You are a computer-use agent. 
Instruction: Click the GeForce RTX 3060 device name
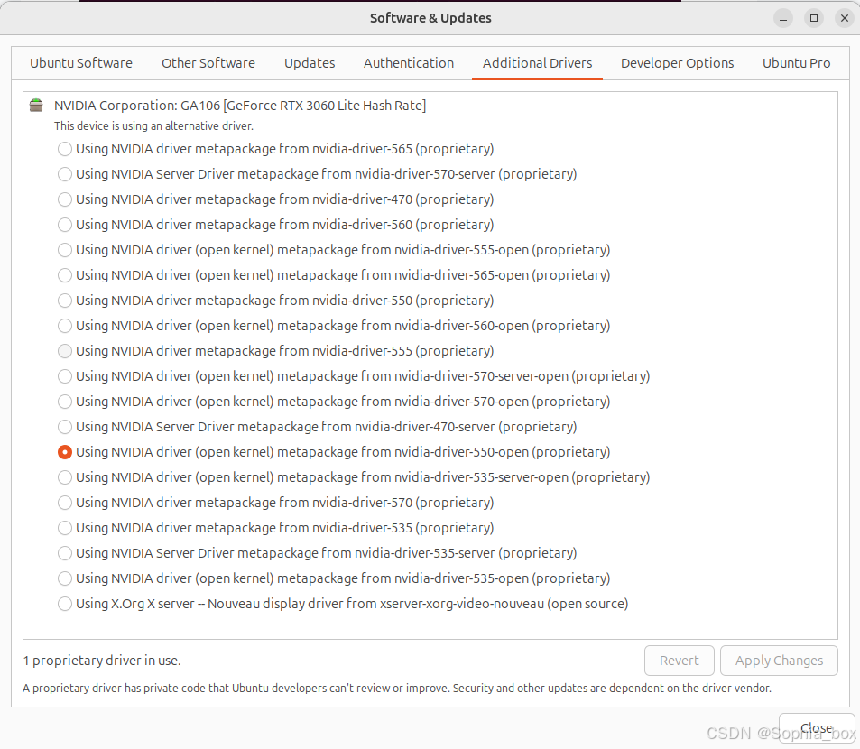coord(240,106)
